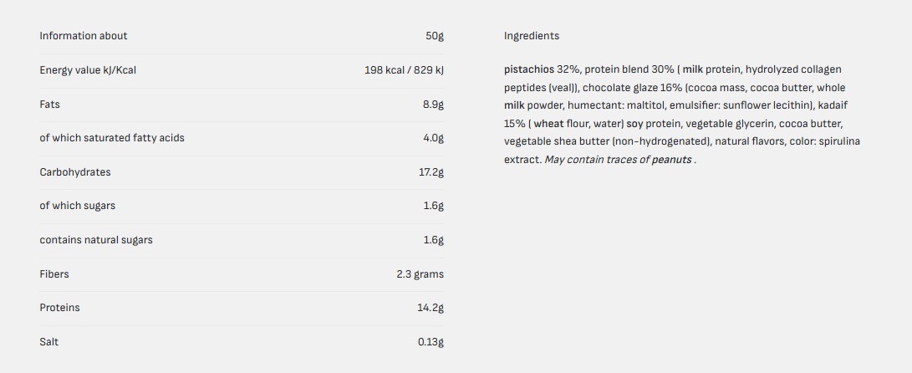This screenshot has width=912, height=373.
Task: Click the Fibers row label
Action: (x=54, y=274)
